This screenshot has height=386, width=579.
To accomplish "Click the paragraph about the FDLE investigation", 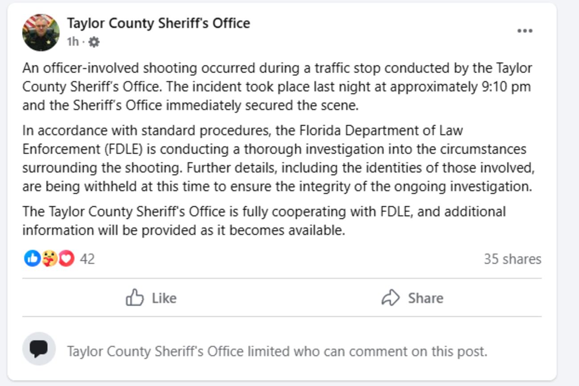I will (x=278, y=158).
